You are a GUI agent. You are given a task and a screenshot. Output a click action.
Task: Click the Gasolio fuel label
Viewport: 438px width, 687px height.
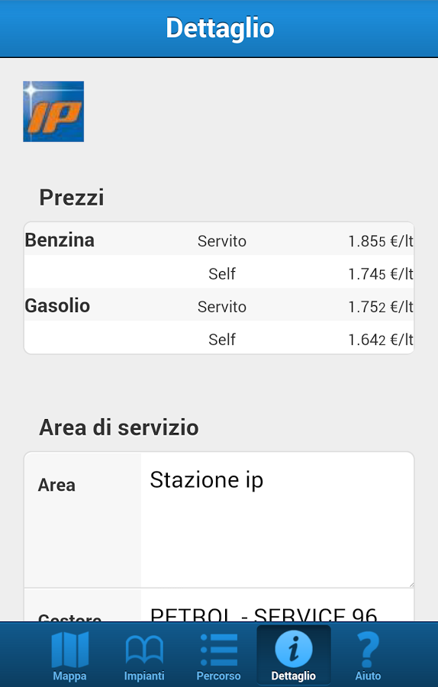tap(57, 306)
